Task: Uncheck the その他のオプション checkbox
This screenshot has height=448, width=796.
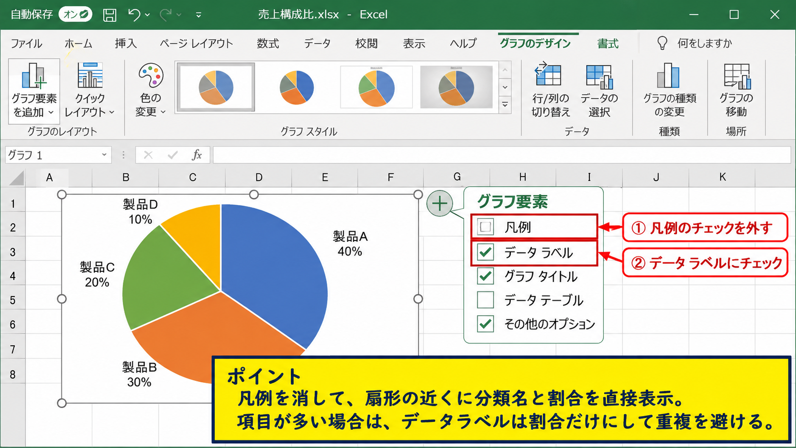Action: coord(486,324)
